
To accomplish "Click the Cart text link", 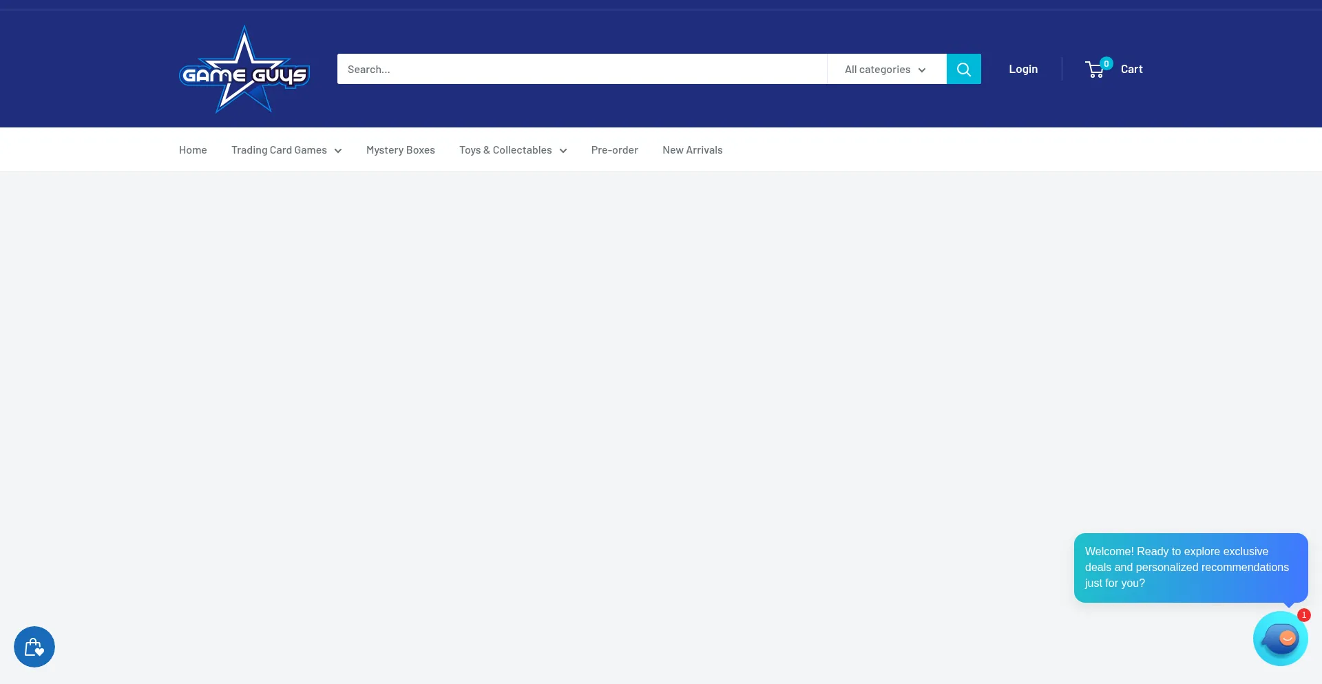I will [1131, 69].
